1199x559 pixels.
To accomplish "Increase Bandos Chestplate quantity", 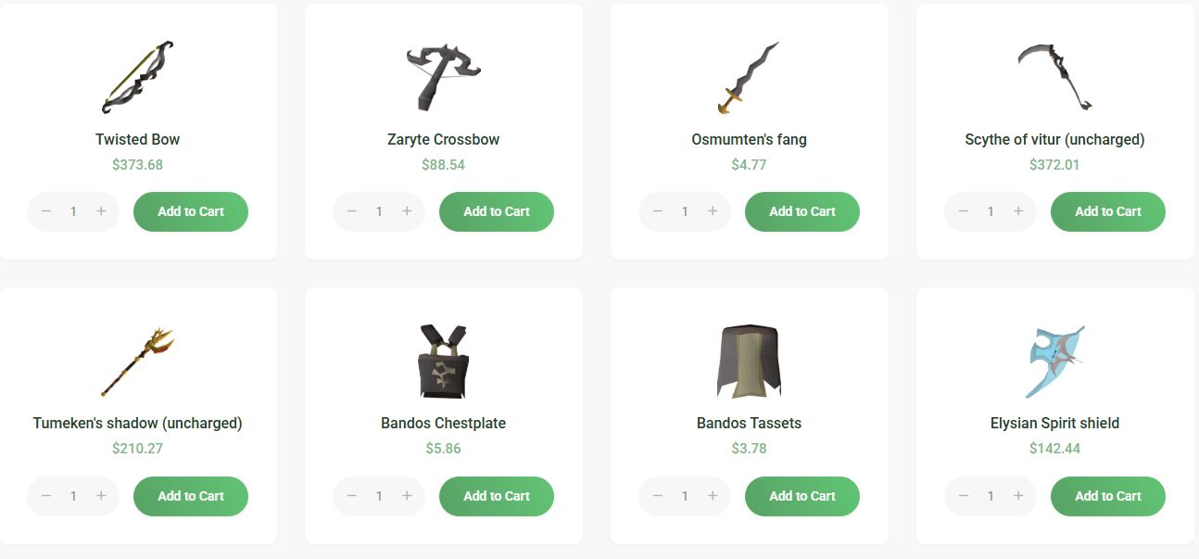I will coord(407,496).
